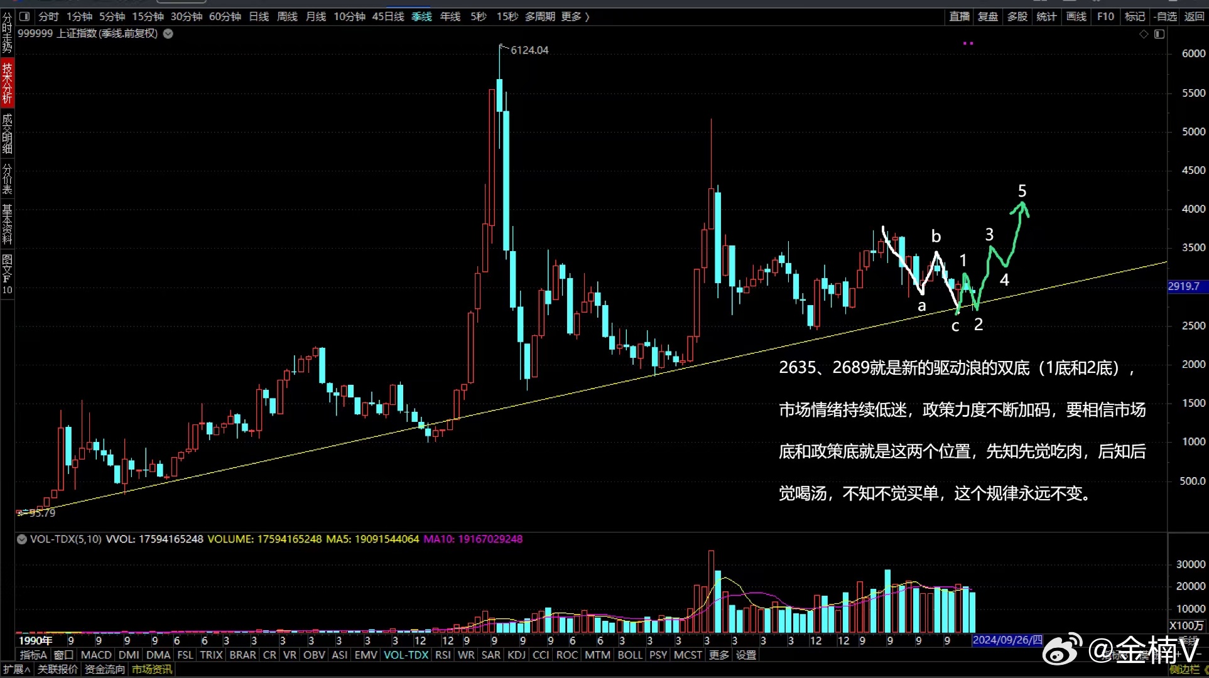Select the DMA indicator
The width and height of the screenshot is (1209, 678).
point(158,655)
